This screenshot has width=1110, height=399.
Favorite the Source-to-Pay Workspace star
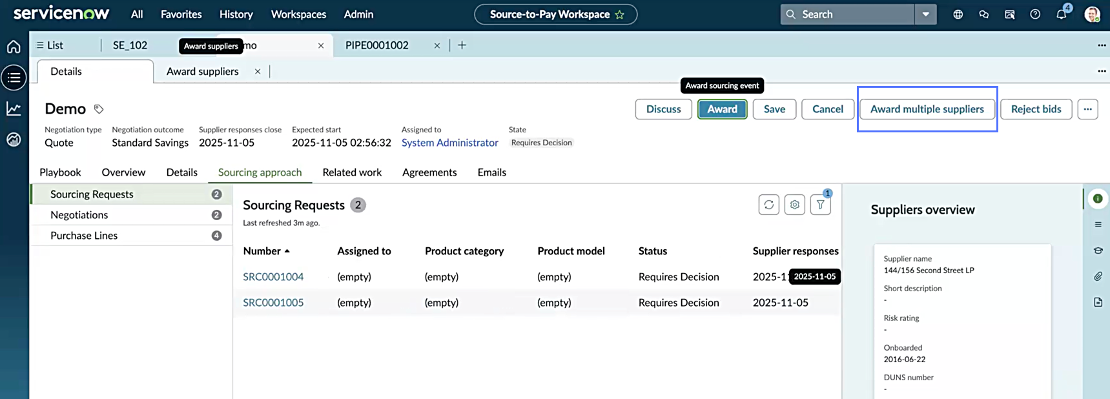coord(620,14)
